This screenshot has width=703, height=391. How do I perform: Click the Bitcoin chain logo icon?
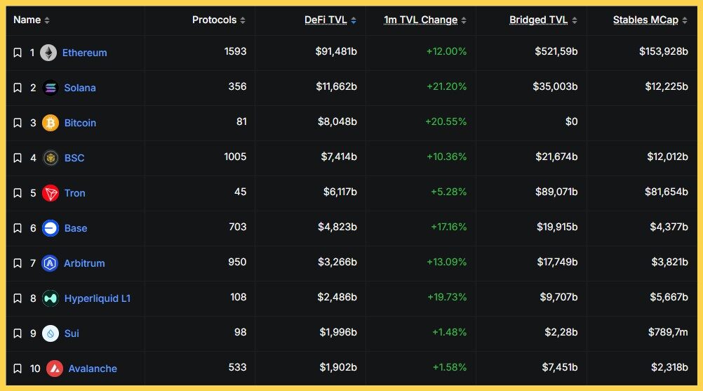coord(51,123)
